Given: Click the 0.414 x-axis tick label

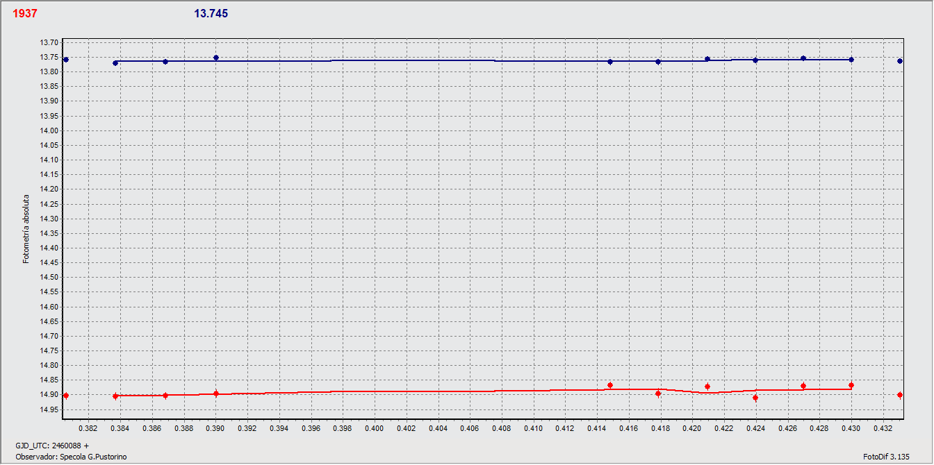Looking at the screenshot, I should point(597,429).
